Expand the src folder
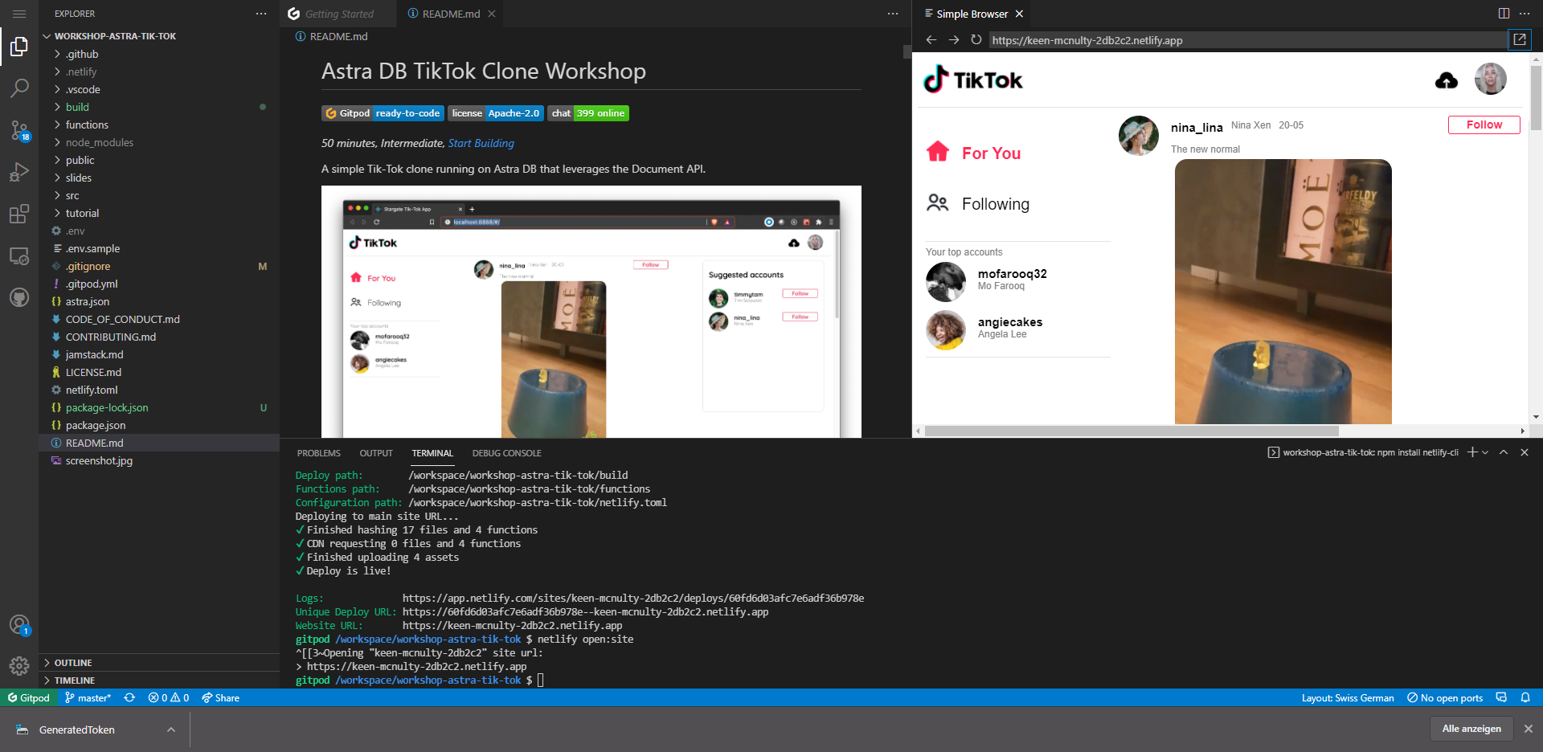This screenshot has width=1543, height=752. (72, 195)
